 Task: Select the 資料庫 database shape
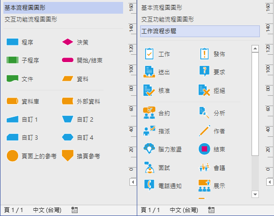(x=12, y=101)
